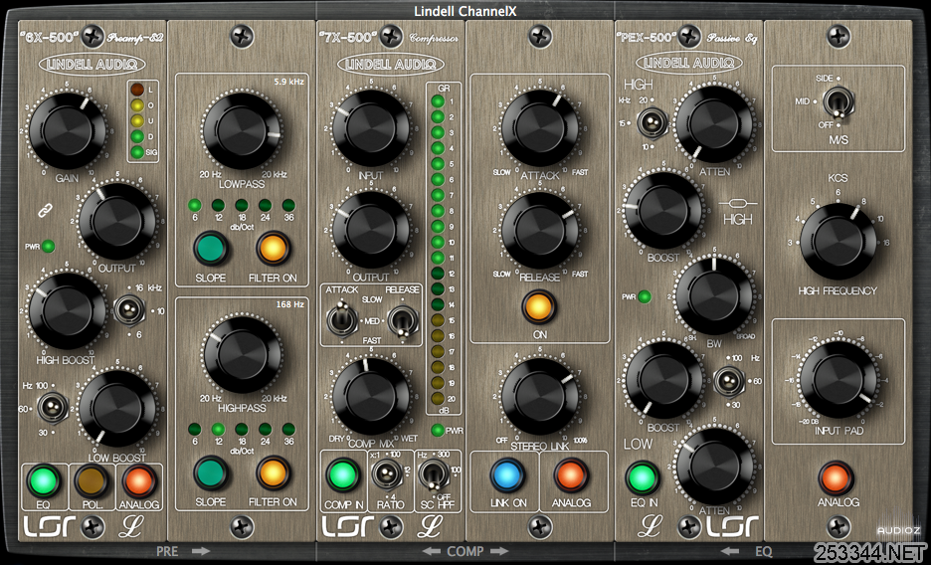This screenshot has width=931, height=565.
Task: Toggle the lowpass FILTER ON button
Action: pyautogui.click(x=274, y=248)
